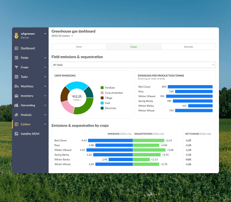Click Red Clover net change -1.29
The image size is (231, 202).
pos(188,140)
